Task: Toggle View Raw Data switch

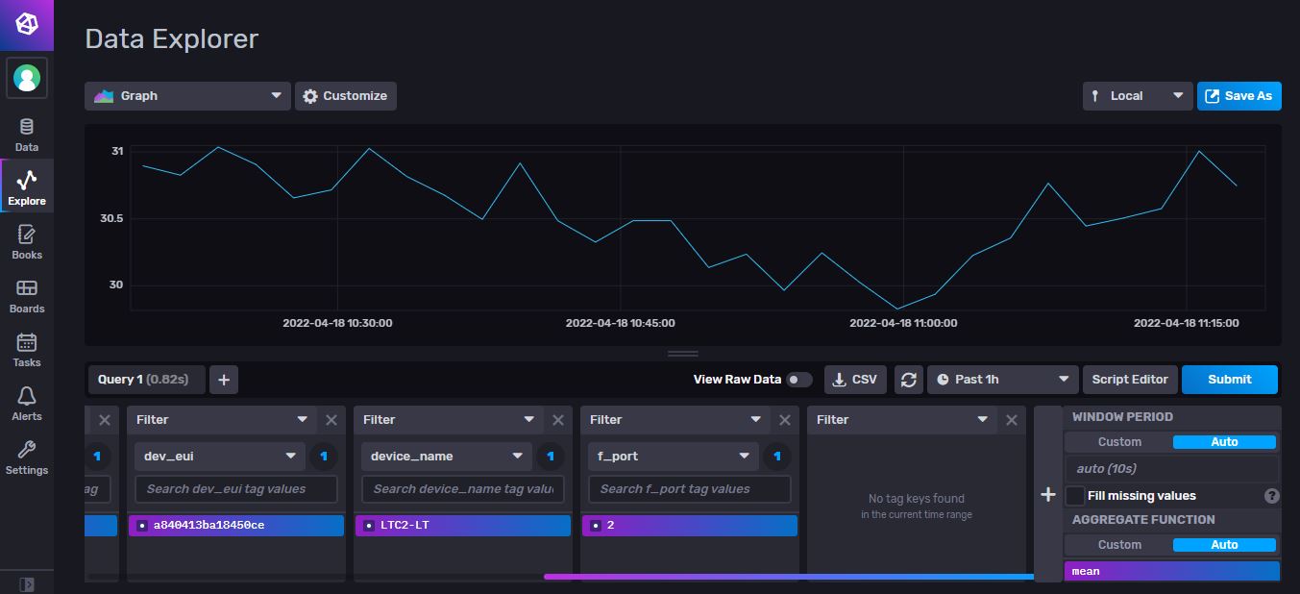Action: coord(798,380)
